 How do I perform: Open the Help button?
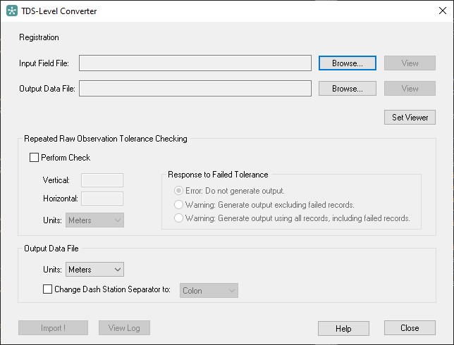[343, 328]
